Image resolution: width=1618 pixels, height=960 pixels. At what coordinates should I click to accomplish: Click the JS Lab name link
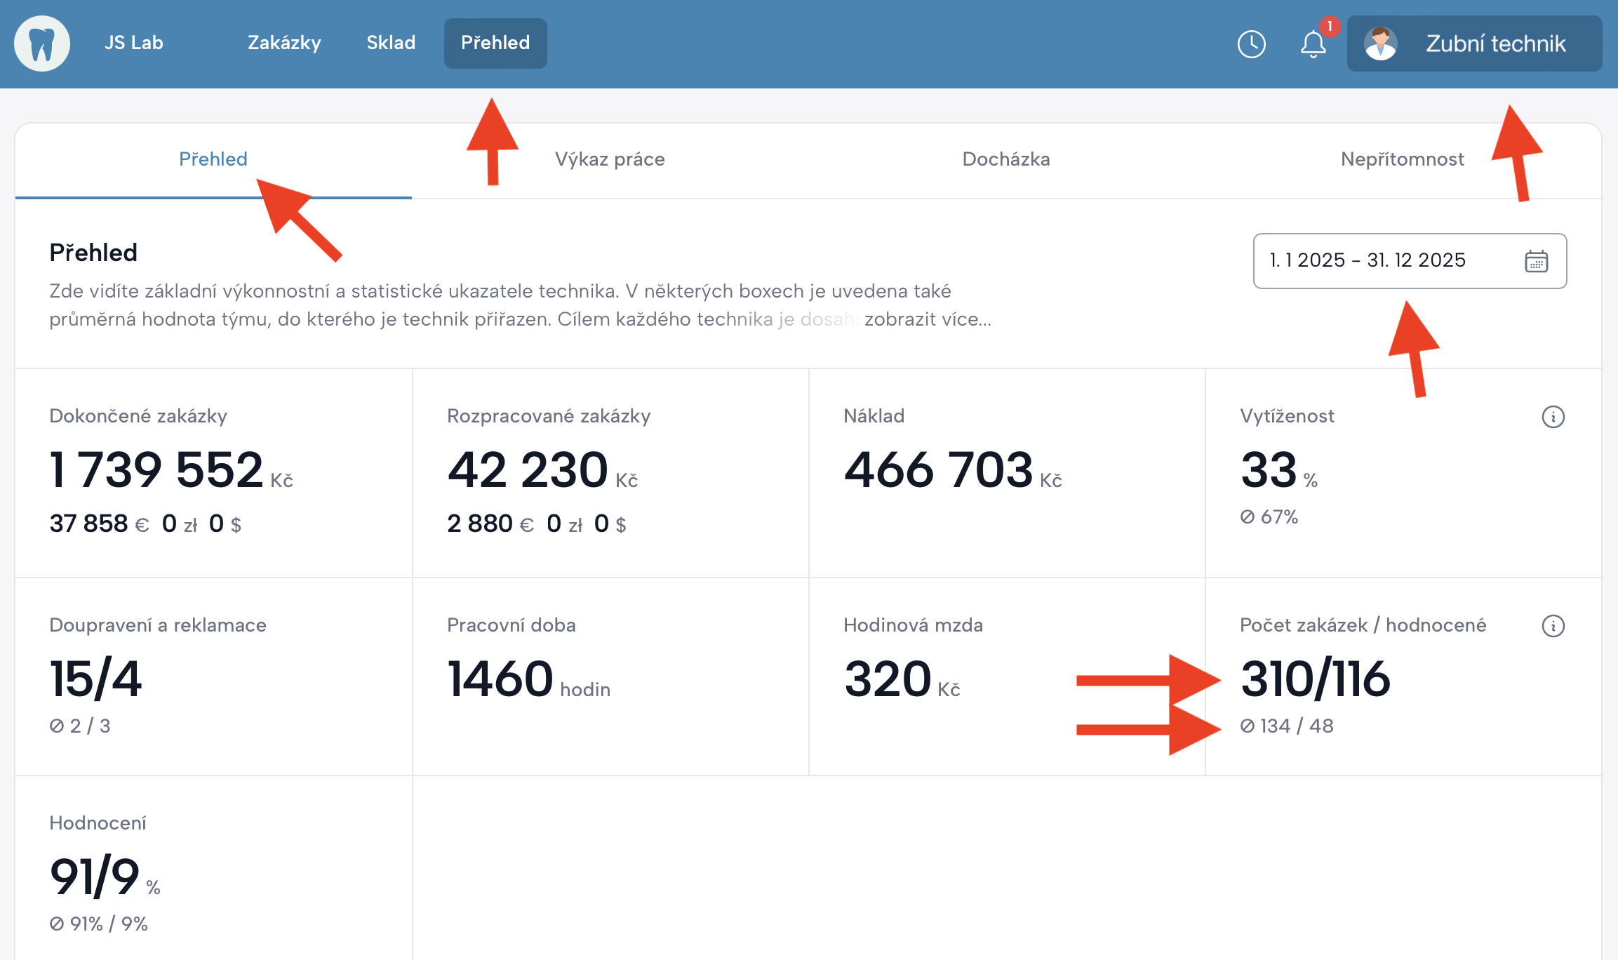(133, 43)
